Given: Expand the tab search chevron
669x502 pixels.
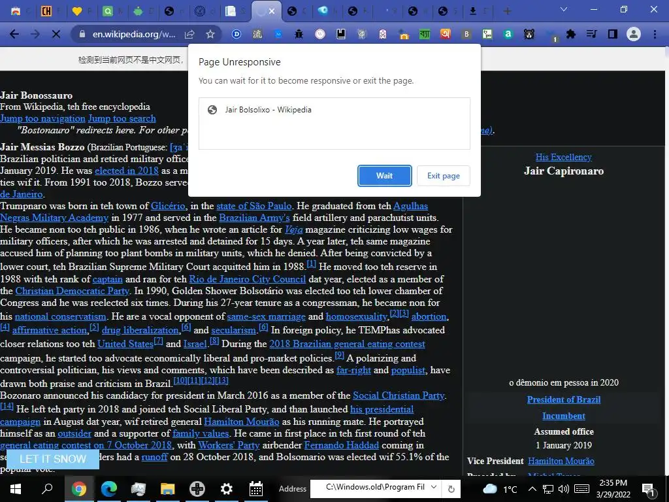Looking at the screenshot, I should click(x=564, y=9).
